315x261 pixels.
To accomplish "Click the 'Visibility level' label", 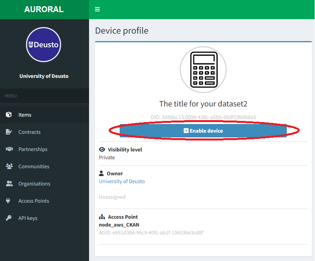I will click(x=125, y=149).
